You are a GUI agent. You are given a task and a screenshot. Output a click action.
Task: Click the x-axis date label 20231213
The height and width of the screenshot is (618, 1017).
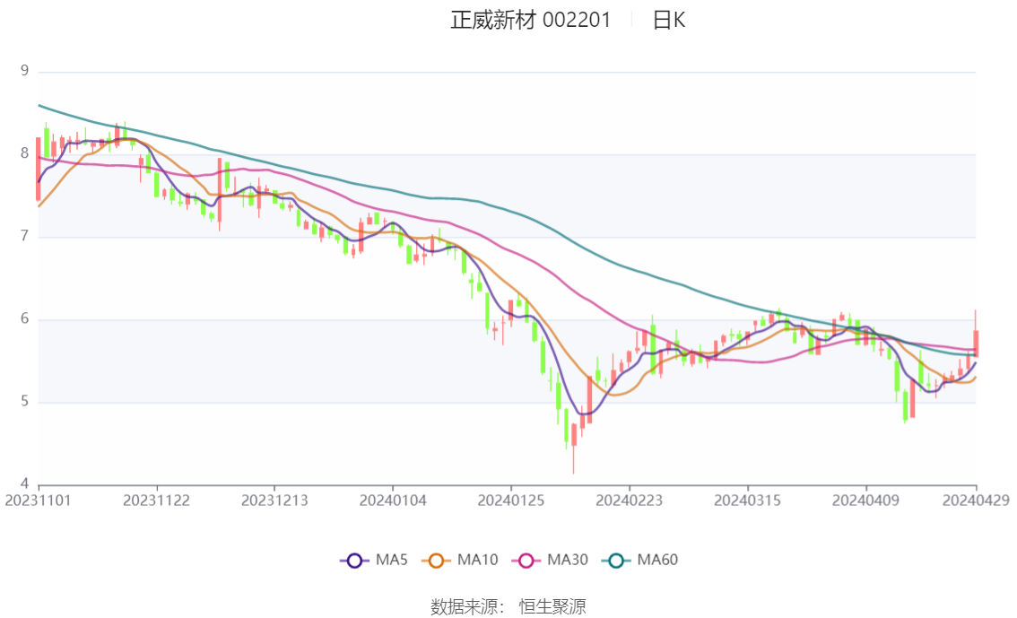274,500
